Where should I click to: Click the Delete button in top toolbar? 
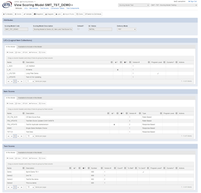(x=18, y=14)
